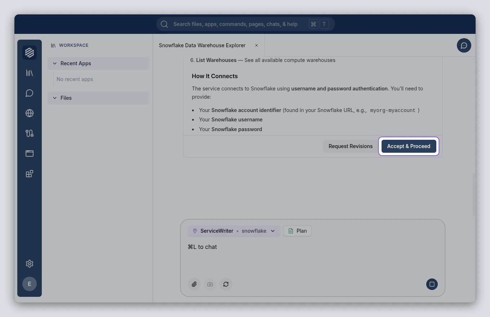Open the ServiceWriter snowflake dropdown
The width and height of the screenshot is (490, 317).
234,231
